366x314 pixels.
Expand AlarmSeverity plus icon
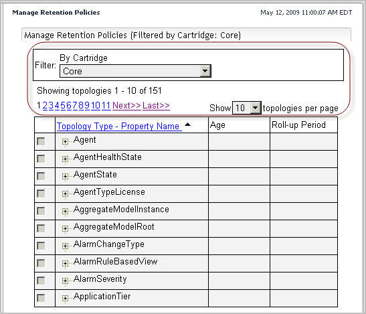pos(65,281)
